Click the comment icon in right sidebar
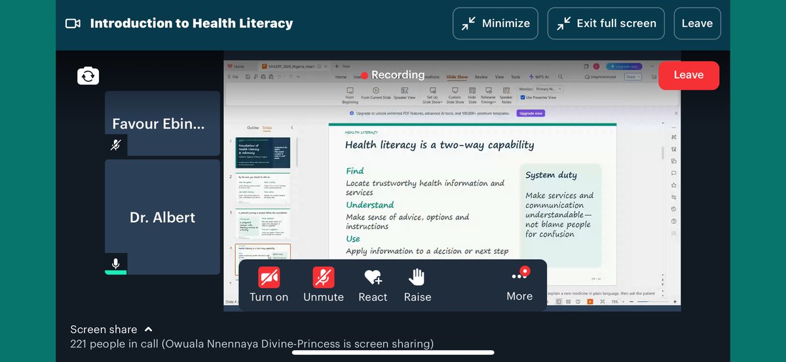 pyautogui.click(x=674, y=173)
